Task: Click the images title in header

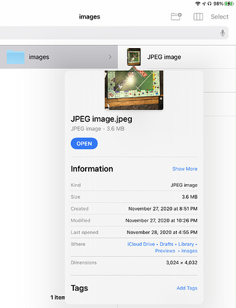Action: pos(89,17)
